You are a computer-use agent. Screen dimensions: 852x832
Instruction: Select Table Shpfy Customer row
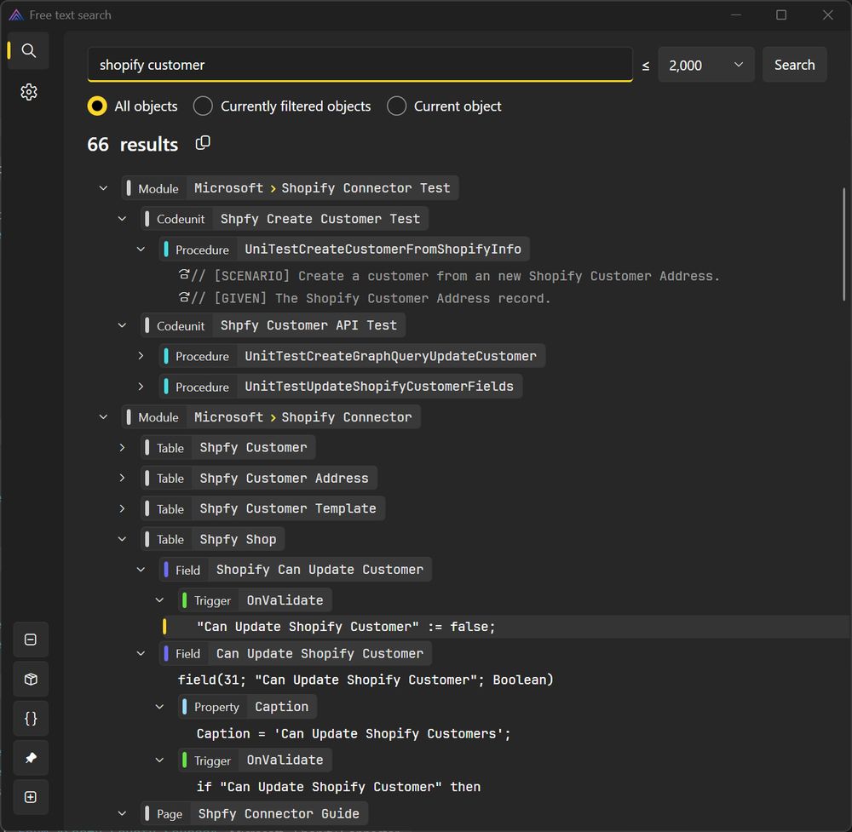(227, 447)
